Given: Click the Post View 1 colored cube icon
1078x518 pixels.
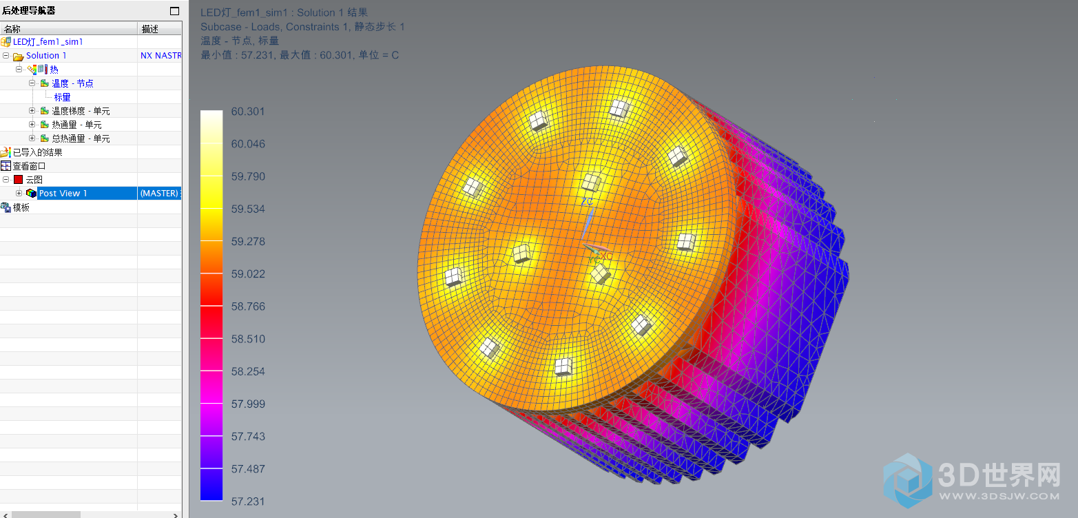Looking at the screenshot, I should point(31,194).
